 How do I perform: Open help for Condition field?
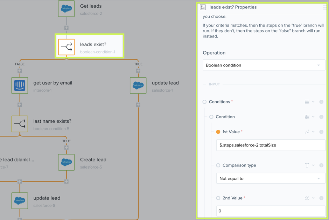pos(321,117)
